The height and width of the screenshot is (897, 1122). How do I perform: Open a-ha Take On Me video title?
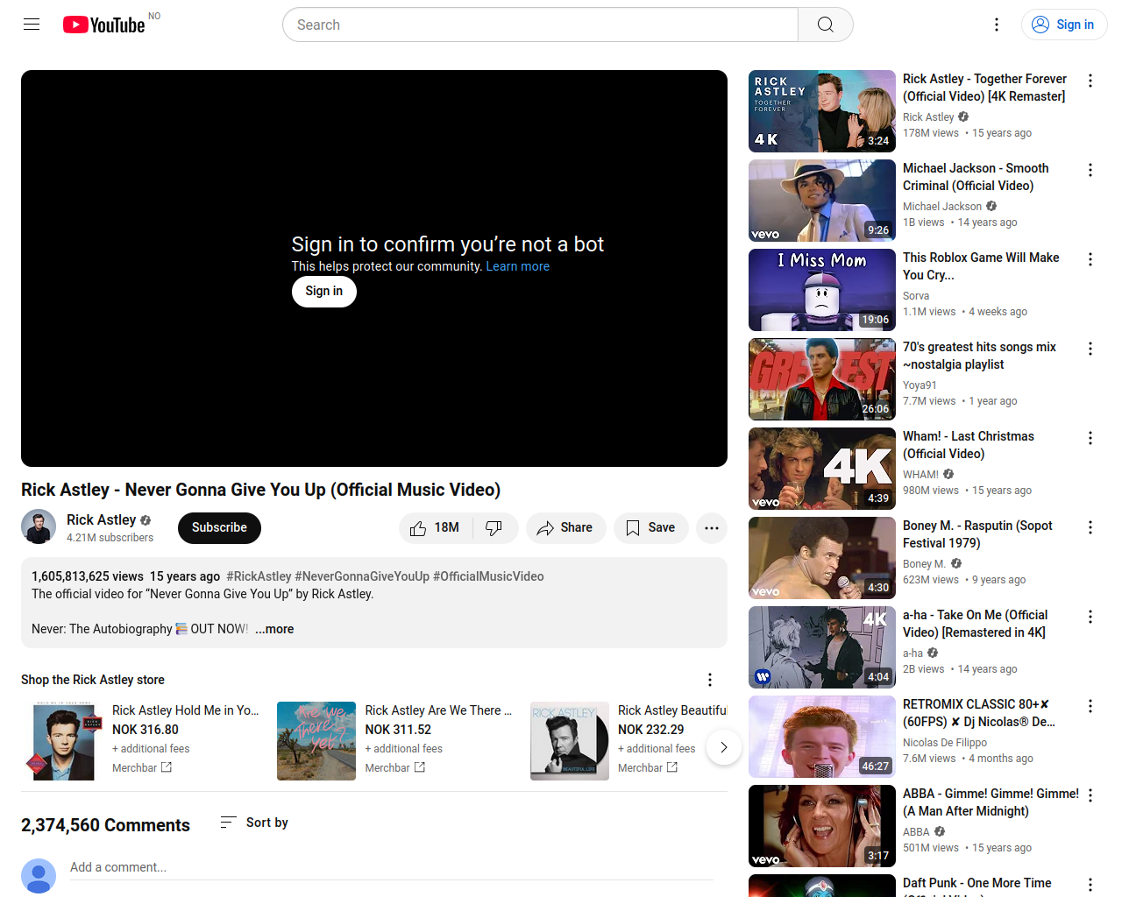tap(975, 624)
